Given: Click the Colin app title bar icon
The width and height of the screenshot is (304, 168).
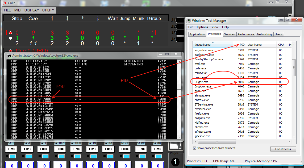Looking at the screenshot, I should coord(4,3).
